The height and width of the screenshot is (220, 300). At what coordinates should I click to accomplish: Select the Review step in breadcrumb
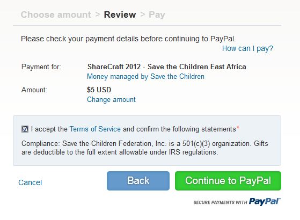pyautogui.click(x=120, y=14)
